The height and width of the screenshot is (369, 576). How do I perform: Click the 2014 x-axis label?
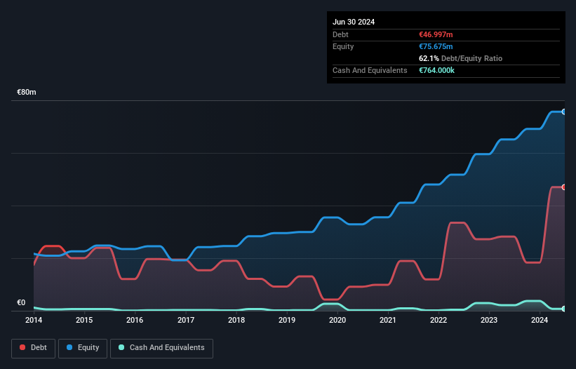pyautogui.click(x=34, y=320)
